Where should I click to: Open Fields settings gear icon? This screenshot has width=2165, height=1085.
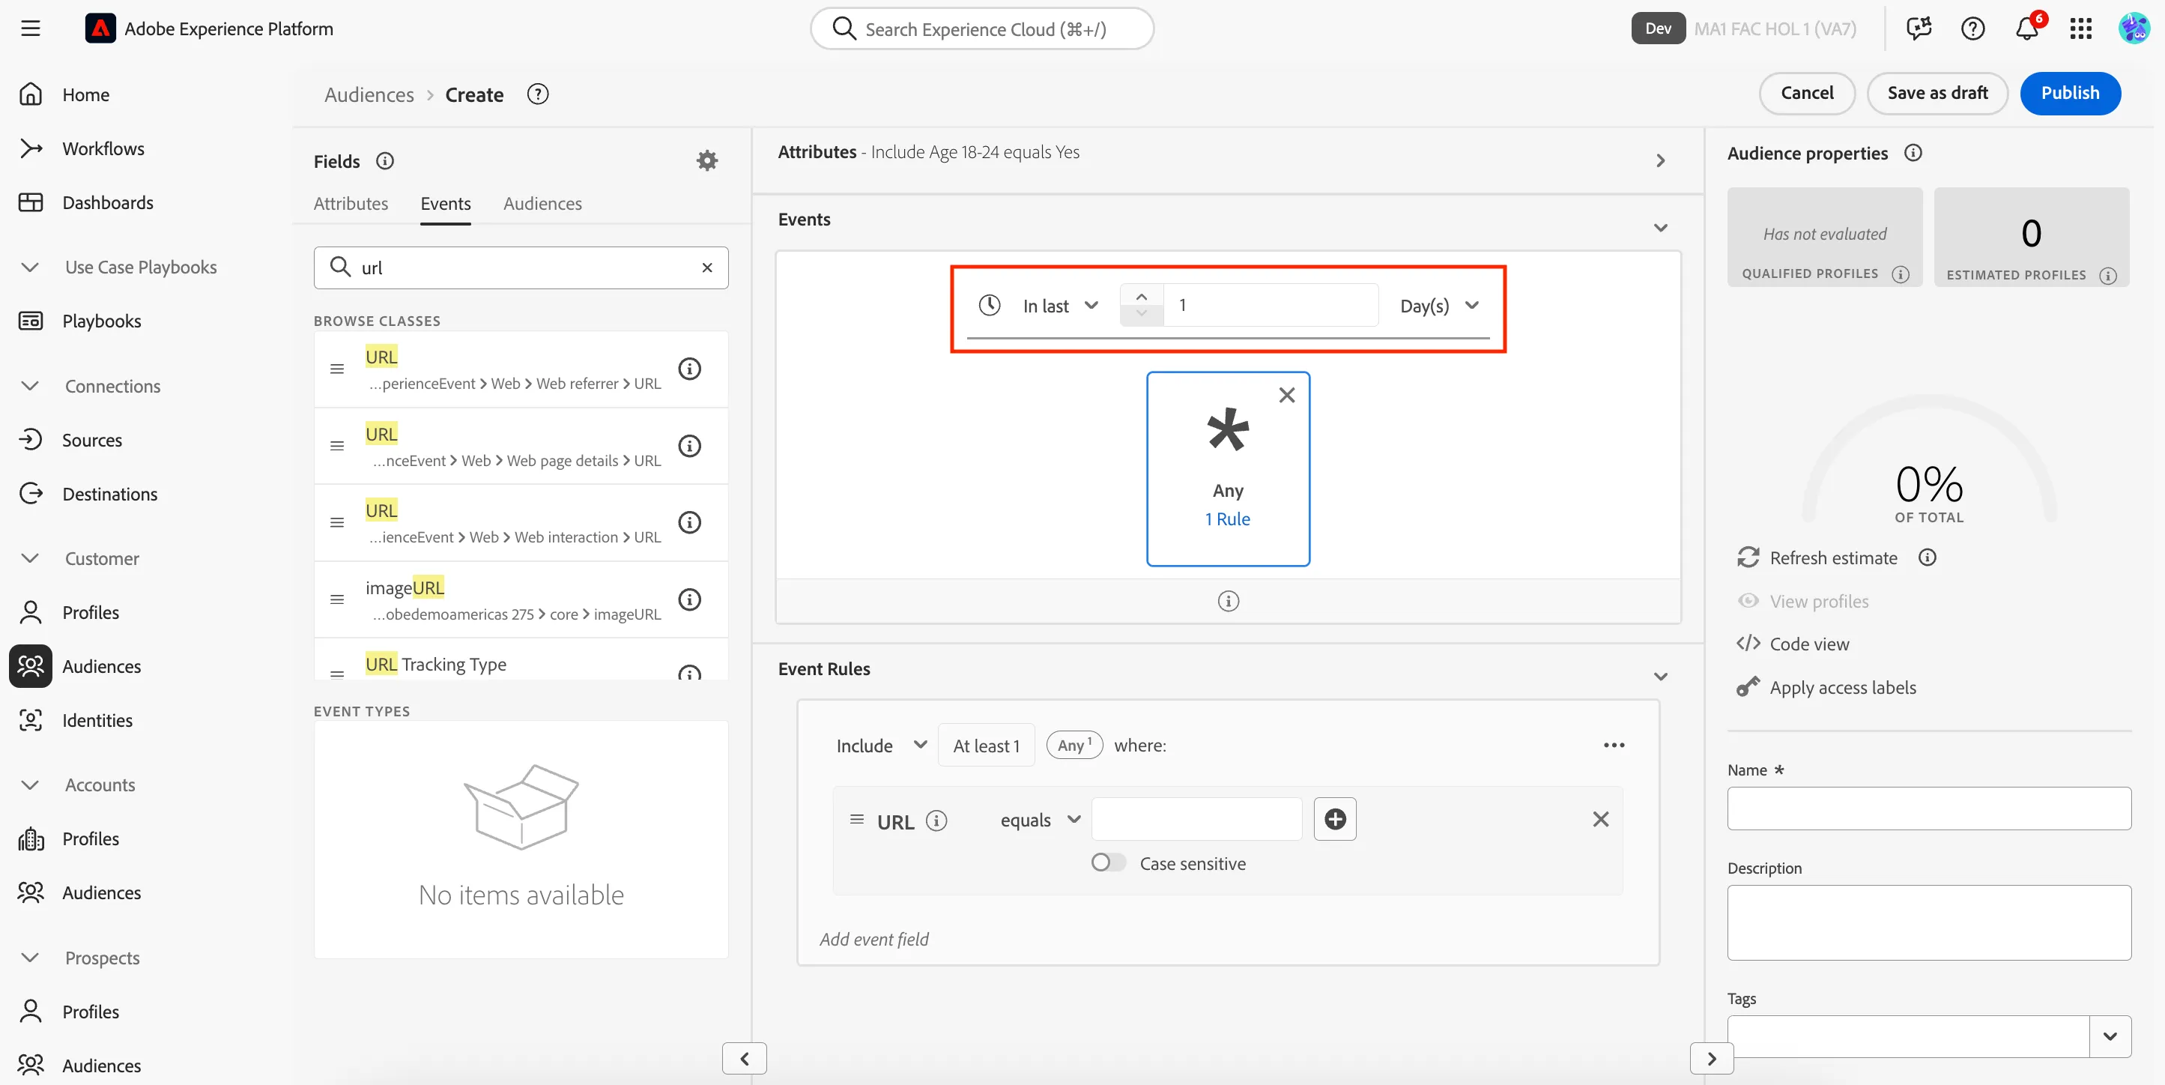coord(707,160)
